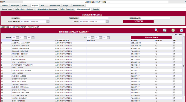
Task: Switch to the Employee tab
Action: point(15,5)
